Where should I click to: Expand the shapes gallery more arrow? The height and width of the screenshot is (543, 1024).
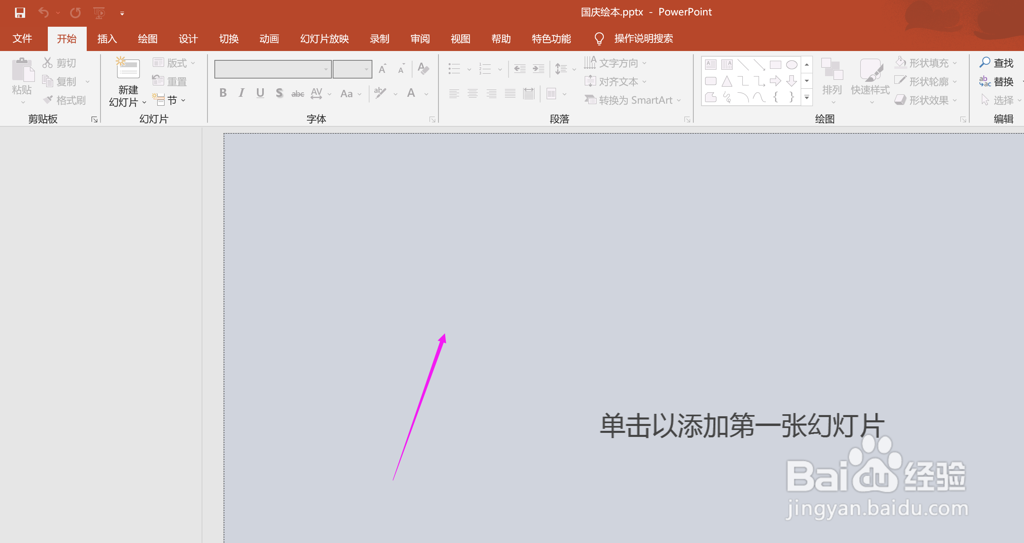(x=807, y=98)
